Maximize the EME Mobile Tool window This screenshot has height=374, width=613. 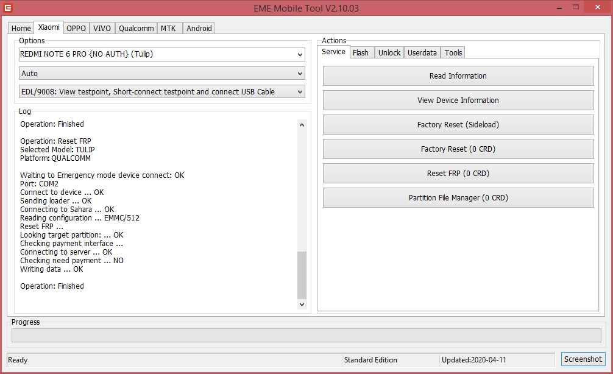click(x=575, y=7)
